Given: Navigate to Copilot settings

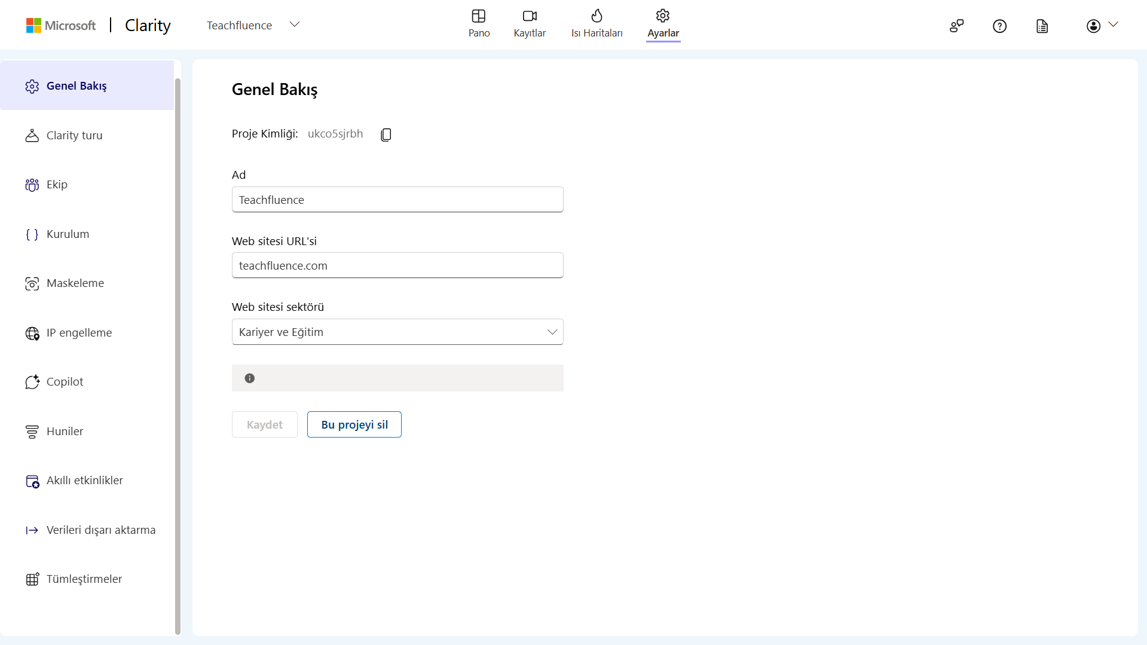Looking at the screenshot, I should (65, 382).
